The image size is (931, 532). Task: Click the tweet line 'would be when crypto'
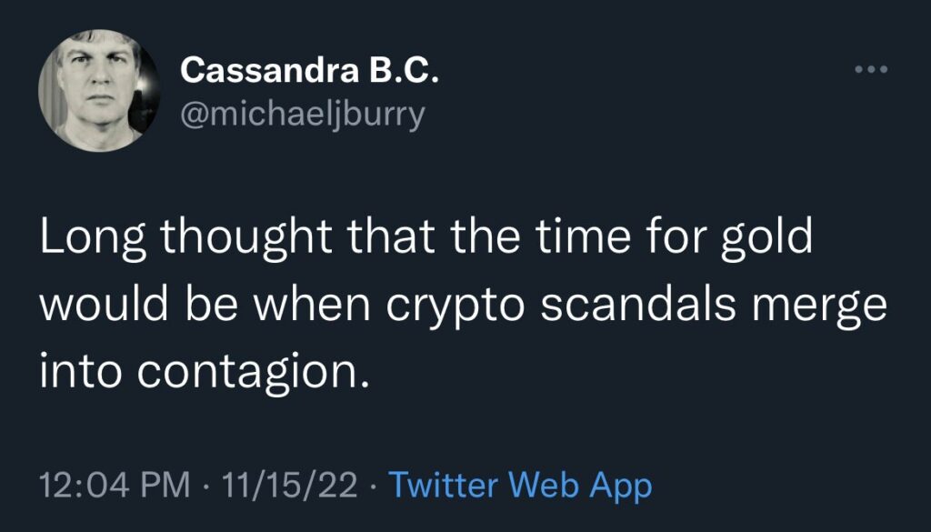tap(462, 306)
